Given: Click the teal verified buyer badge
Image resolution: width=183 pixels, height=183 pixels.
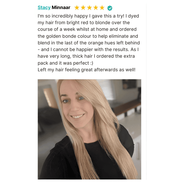Looking at the screenshot, I should 110,8.
